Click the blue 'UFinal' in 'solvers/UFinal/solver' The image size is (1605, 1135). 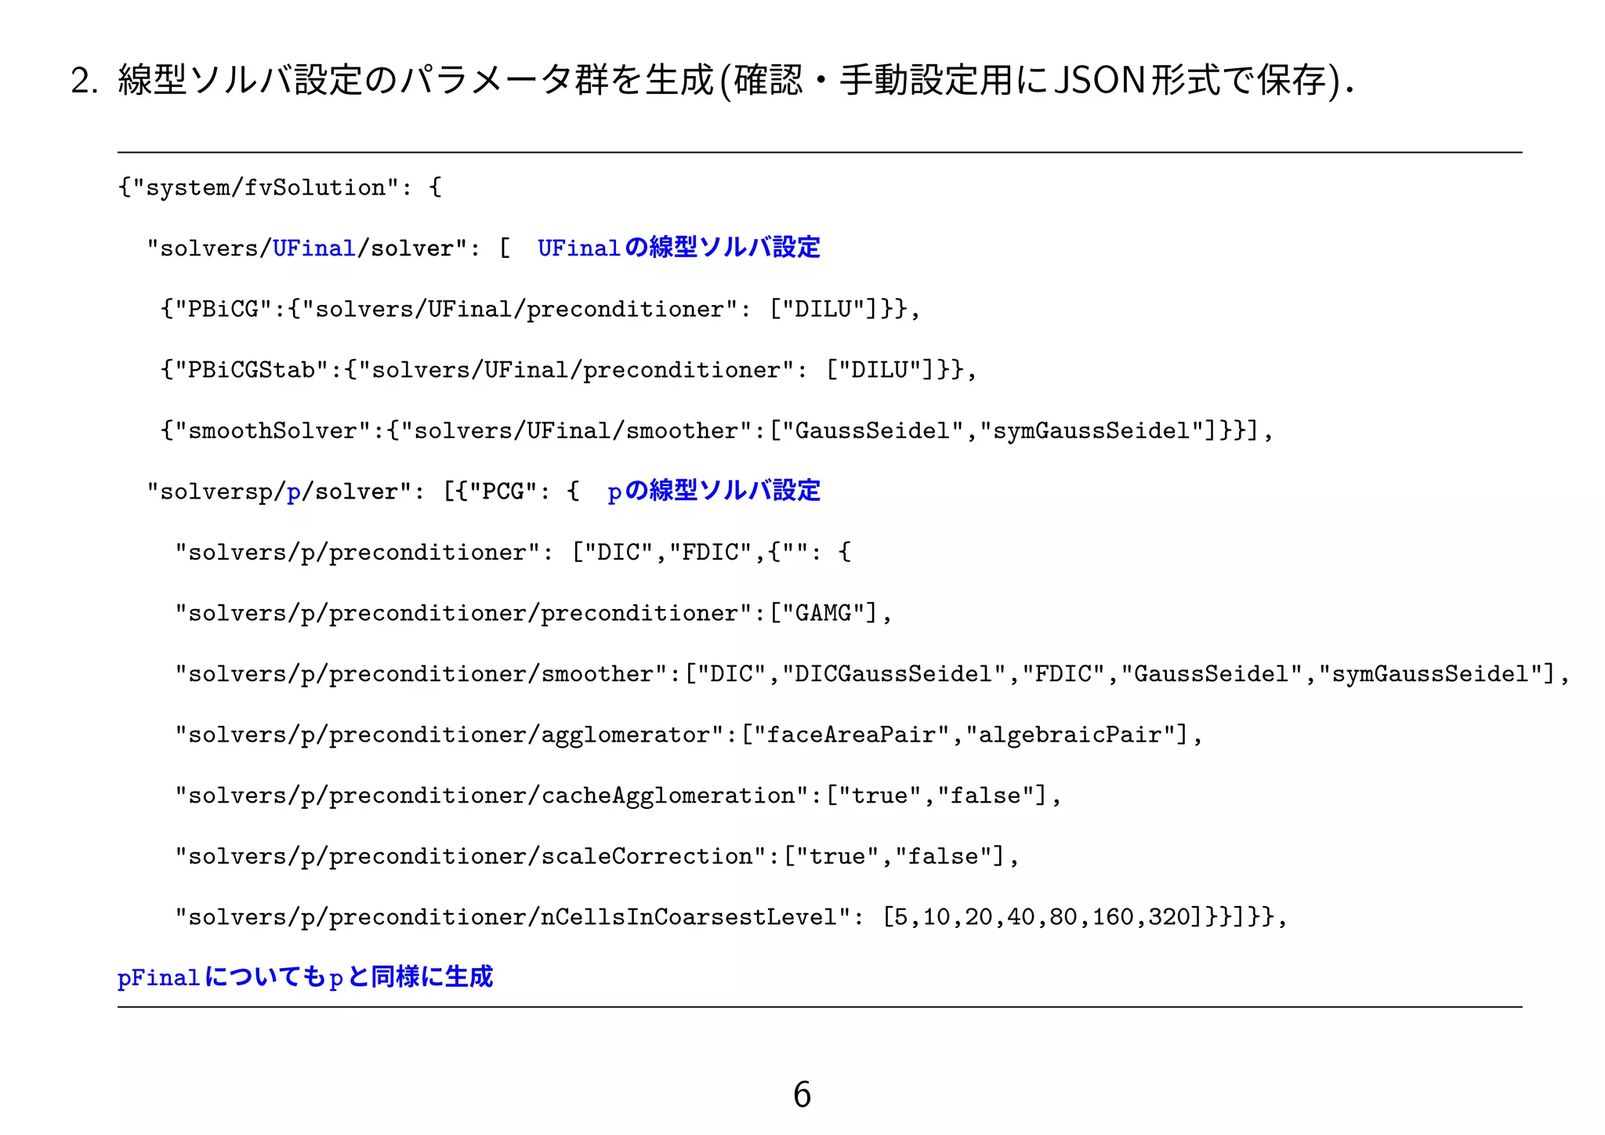click(313, 248)
